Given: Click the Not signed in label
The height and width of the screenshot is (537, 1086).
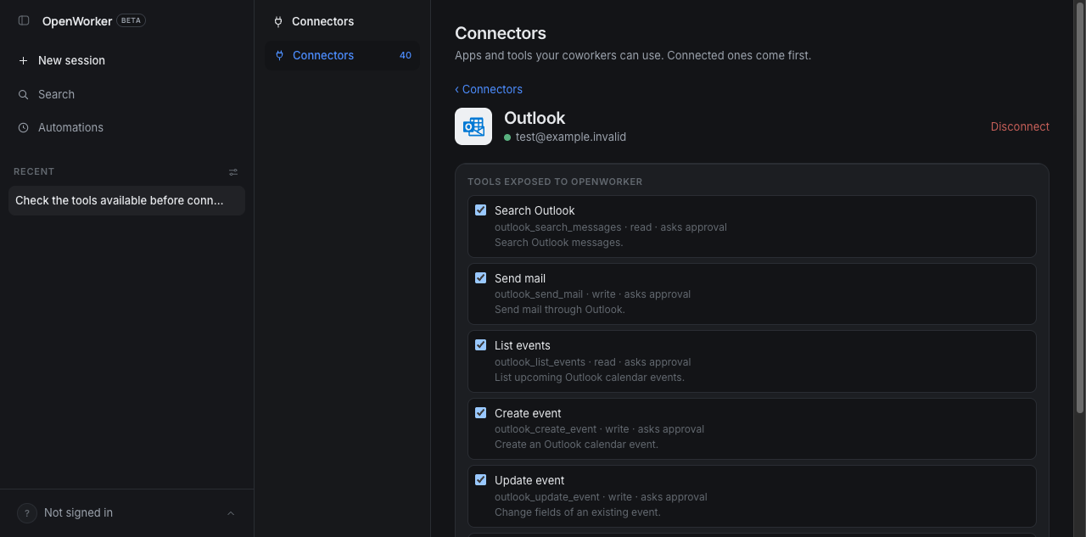Looking at the screenshot, I should coord(78,513).
